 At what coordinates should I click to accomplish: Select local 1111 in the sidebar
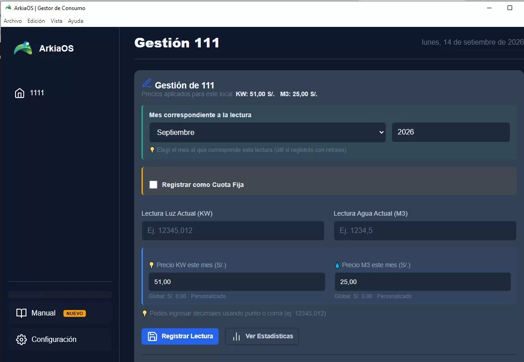(60, 93)
